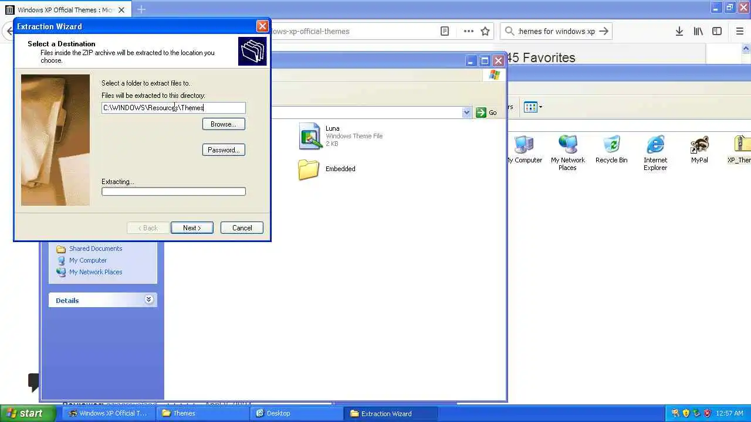
Task: Toggle the browser sidebar icon
Action: 717,31
